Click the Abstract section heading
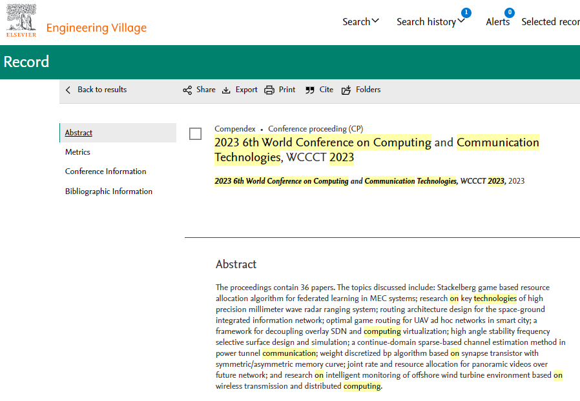This screenshot has width=580, height=401. (x=236, y=264)
